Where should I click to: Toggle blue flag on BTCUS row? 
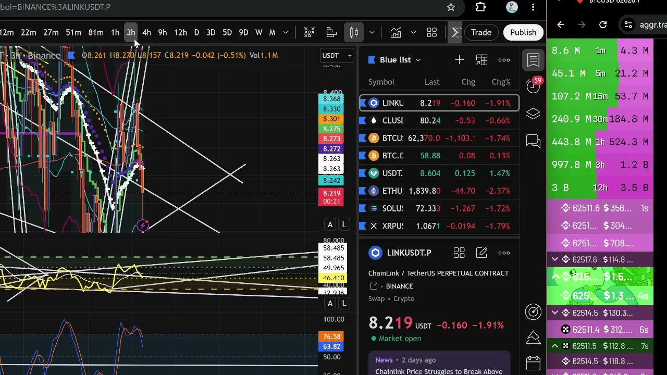click(x=363, y=138)
